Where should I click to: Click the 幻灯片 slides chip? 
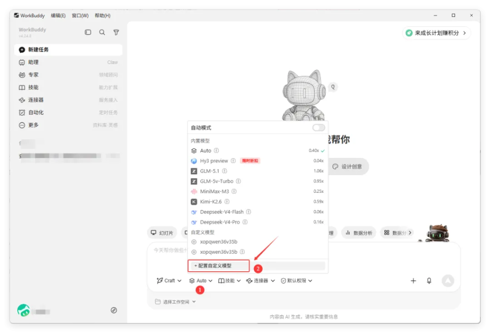[162, 233]
